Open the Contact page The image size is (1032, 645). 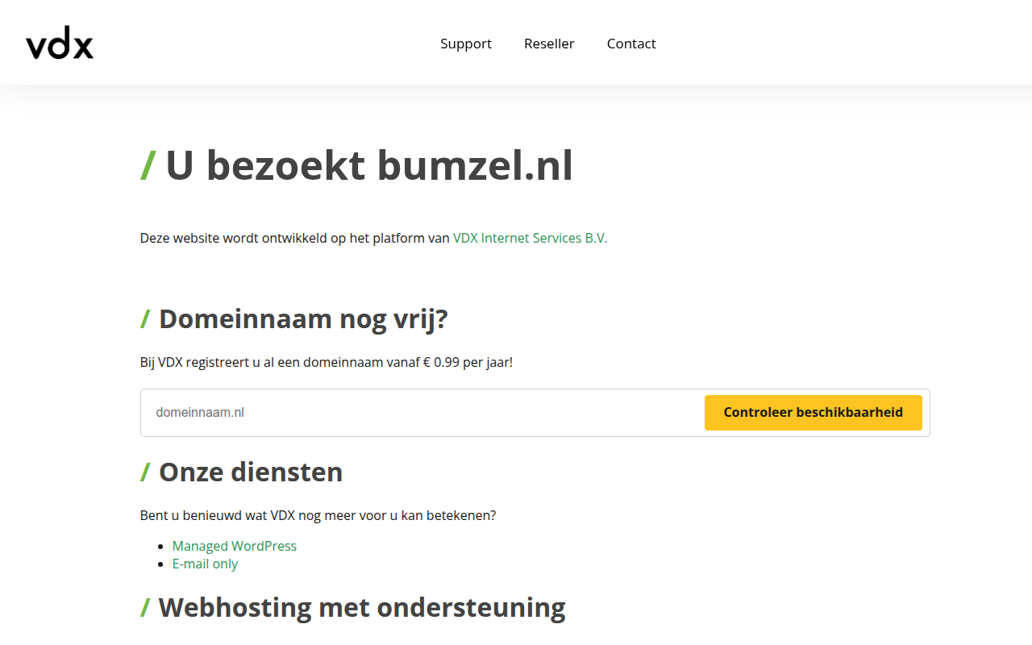coord(631,44)
